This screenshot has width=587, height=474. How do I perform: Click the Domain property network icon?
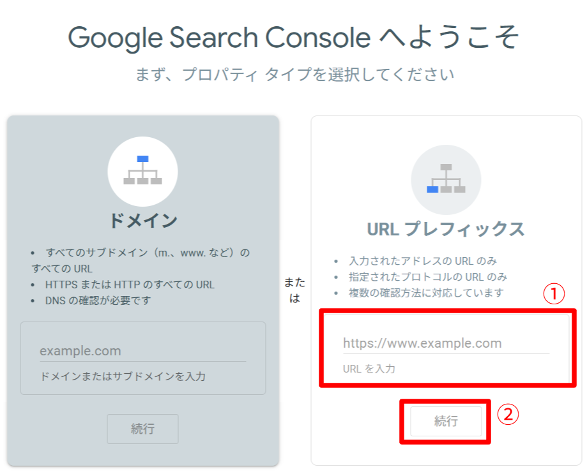click(x=142, y=172)
